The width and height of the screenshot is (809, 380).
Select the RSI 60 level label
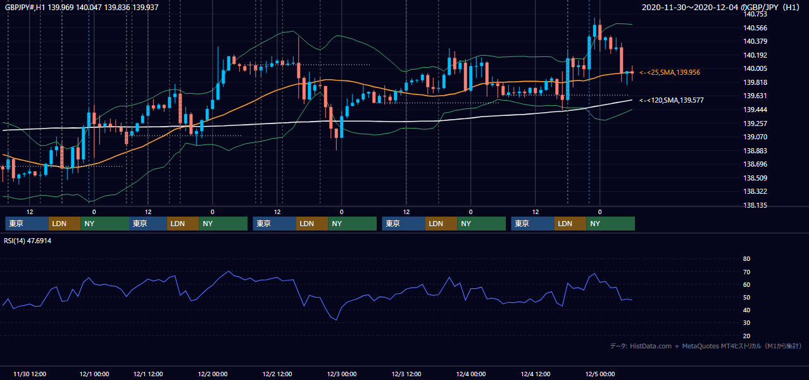746,284
